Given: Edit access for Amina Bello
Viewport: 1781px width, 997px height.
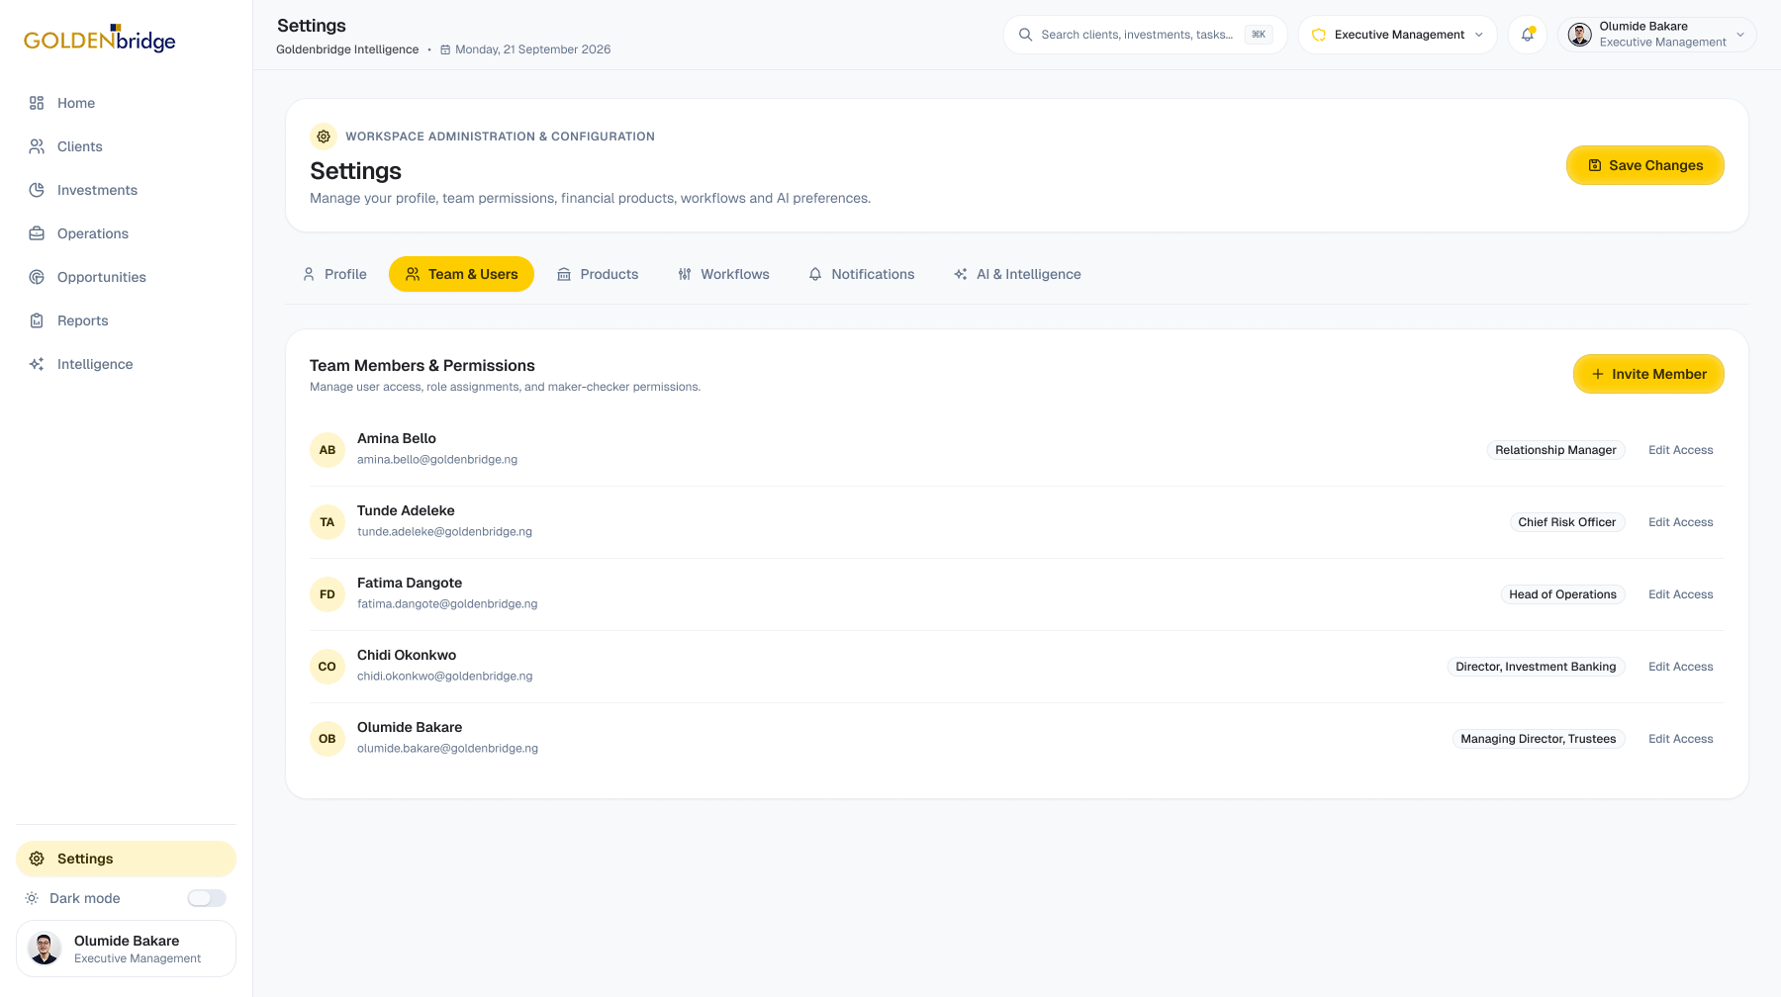Looking at the screenshot, I should point(1681,450).
